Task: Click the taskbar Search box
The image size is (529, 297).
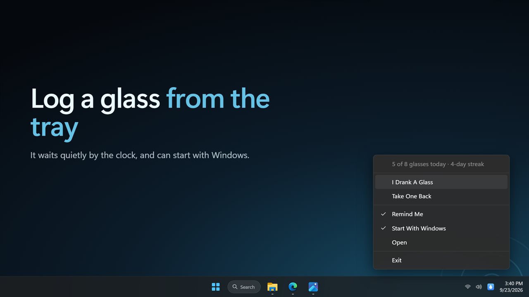Action: 244,287
